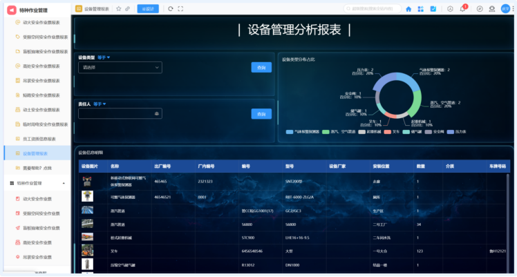The width and height of the screenshot is (517, 277).
Task: Open the 等于 operator dropdown beside 设备类型
Action: 104,57
